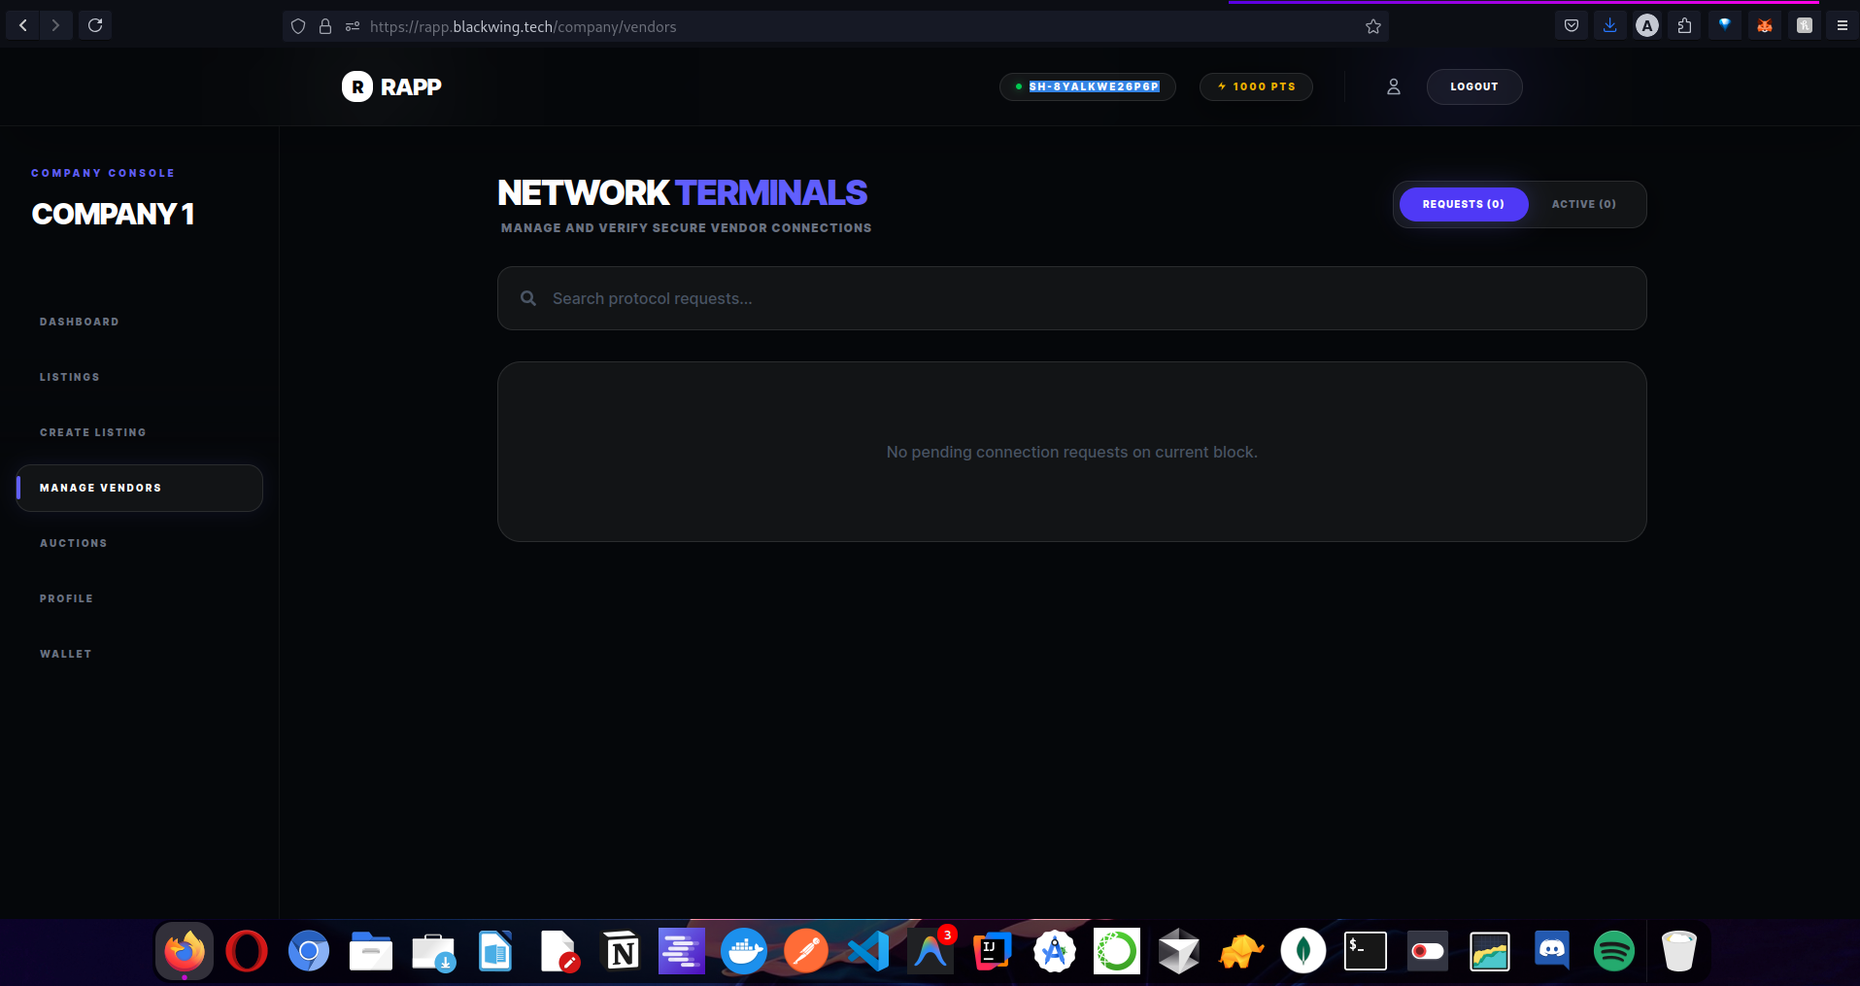Open the Terminal from the dock
Image resolution: width=1860 pixels, height=986 pixels.
coord(1366,951)
